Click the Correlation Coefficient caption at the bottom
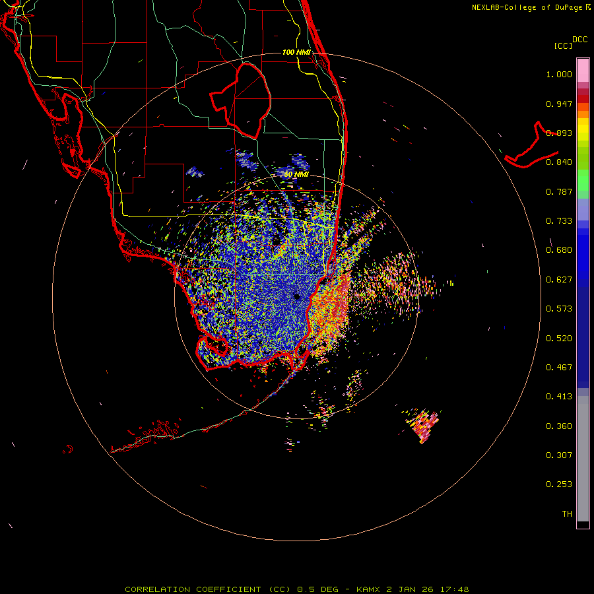 point(297,589)
